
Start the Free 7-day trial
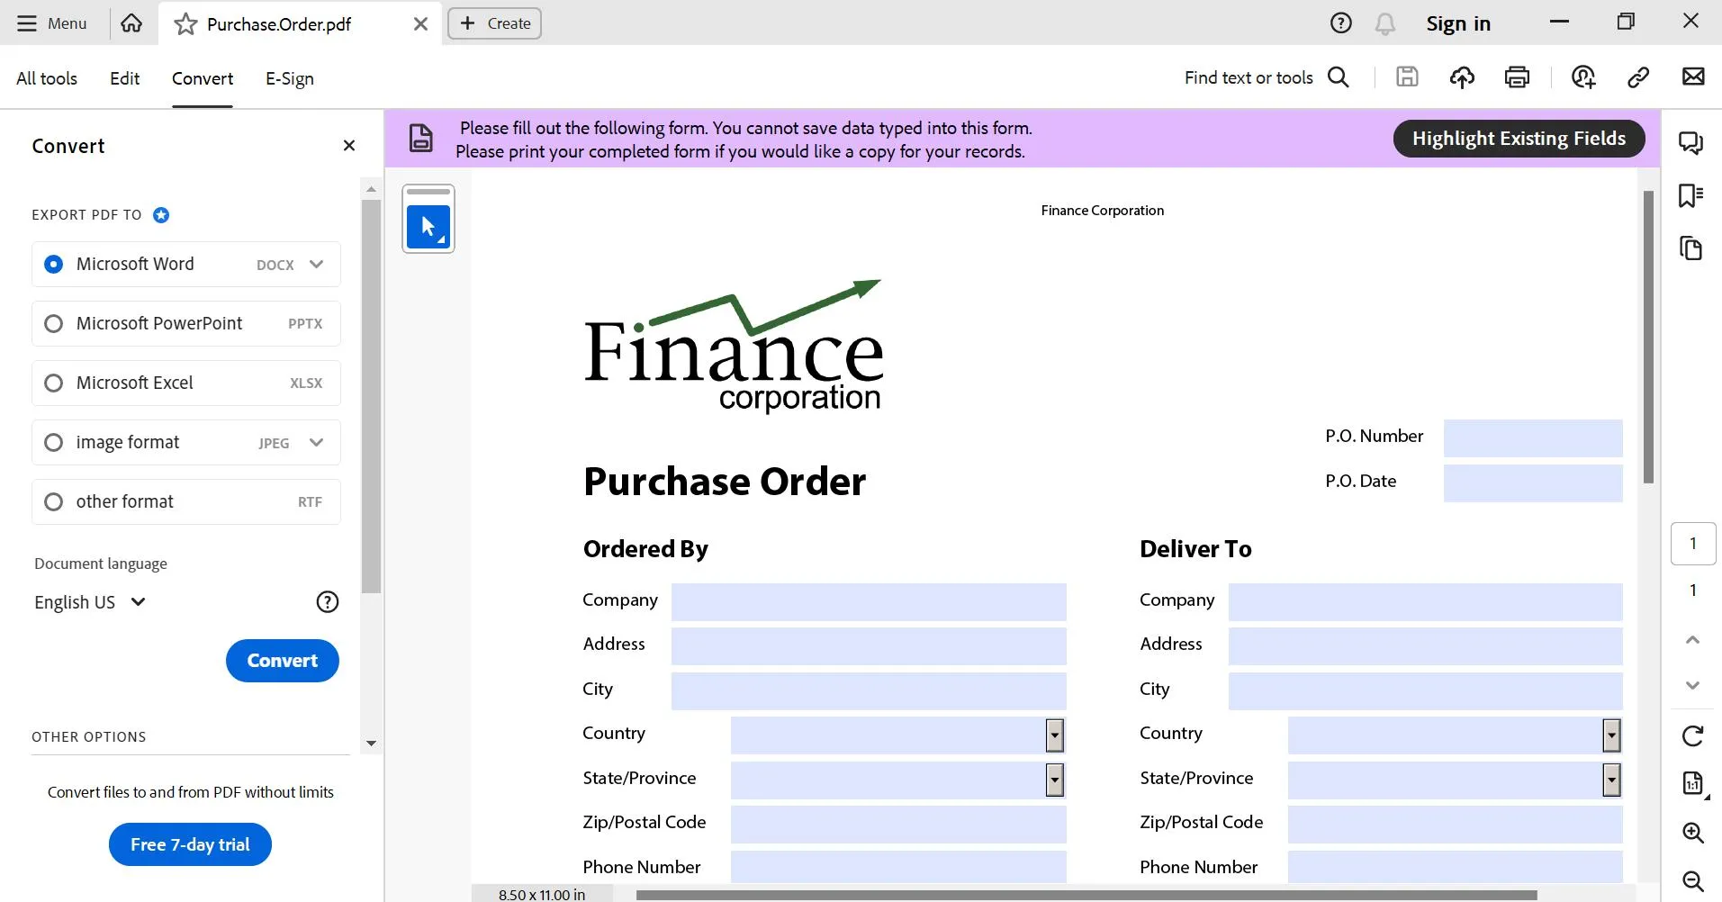[189, 843]
